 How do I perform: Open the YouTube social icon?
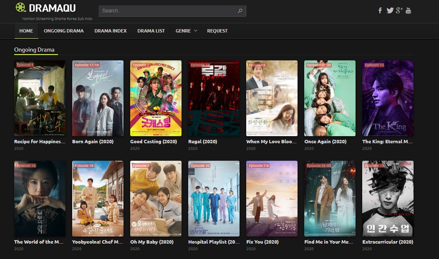point(409,10)
